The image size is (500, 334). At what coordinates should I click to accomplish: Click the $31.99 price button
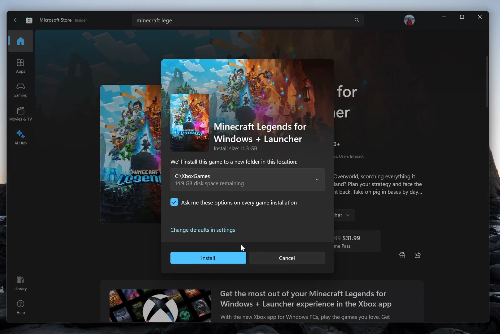point(357,241)
